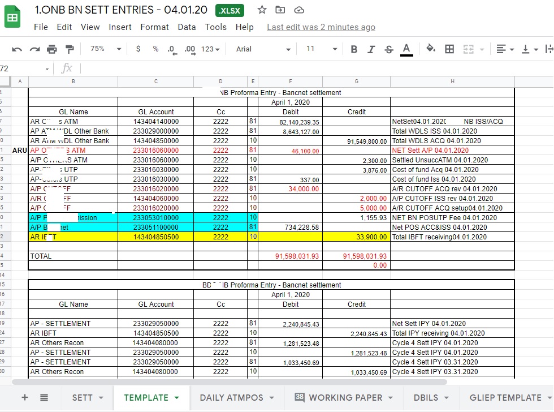The width and height of the screenshot is (554, 412).
Task: Open the zoom level dropdown 75%
Action: [x=106, y=49]
